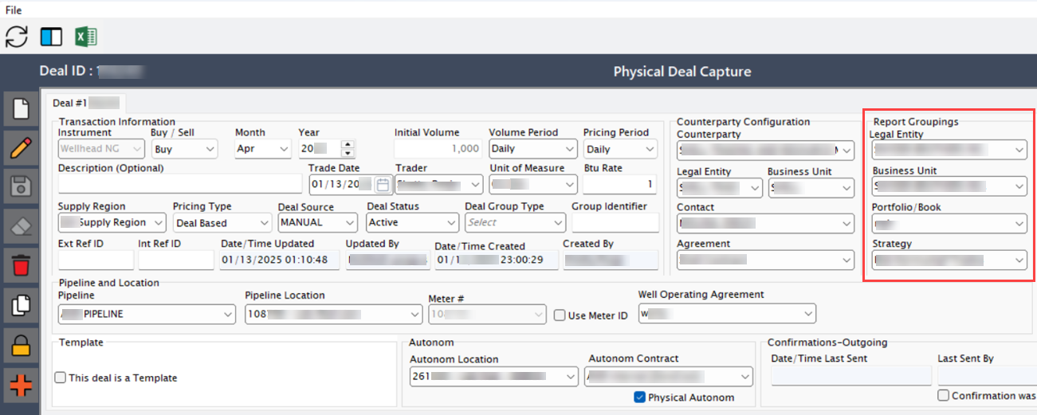
Task: Expand Legal Entity dropdown in Report Groupings
Action: [949, 150]
